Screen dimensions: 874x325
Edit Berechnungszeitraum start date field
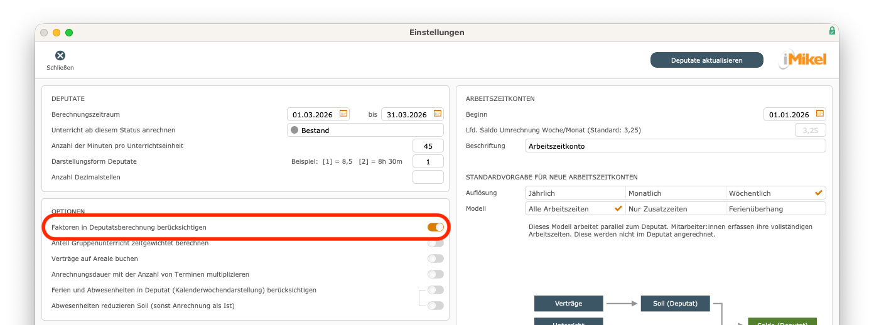click(x=318, y=114)
